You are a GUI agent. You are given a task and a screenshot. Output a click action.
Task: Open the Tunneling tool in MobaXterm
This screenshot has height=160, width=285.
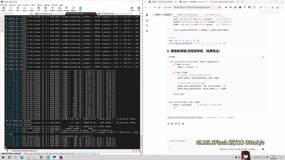59,9
